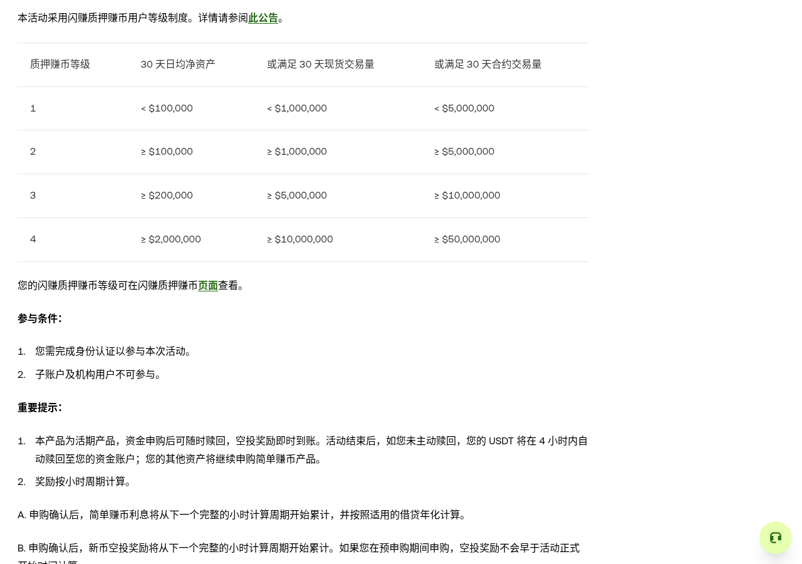This screenshot has width=802, height=564.
Task: Click the ≥ $200,000 net asset cell
Action: [x=167, y=196]
